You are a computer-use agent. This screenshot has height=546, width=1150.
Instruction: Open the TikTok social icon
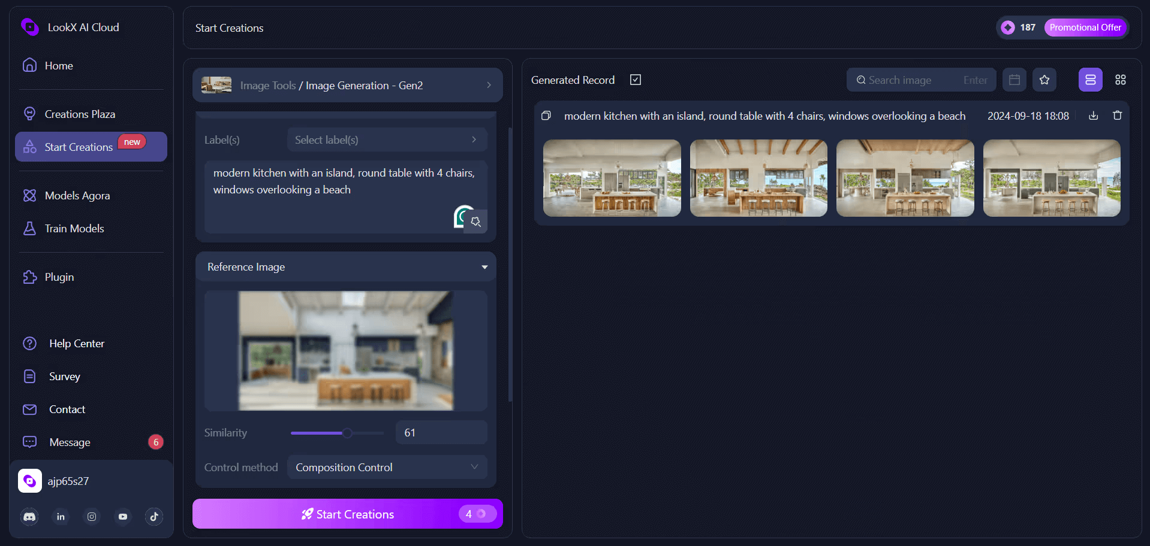coord(154,517)
